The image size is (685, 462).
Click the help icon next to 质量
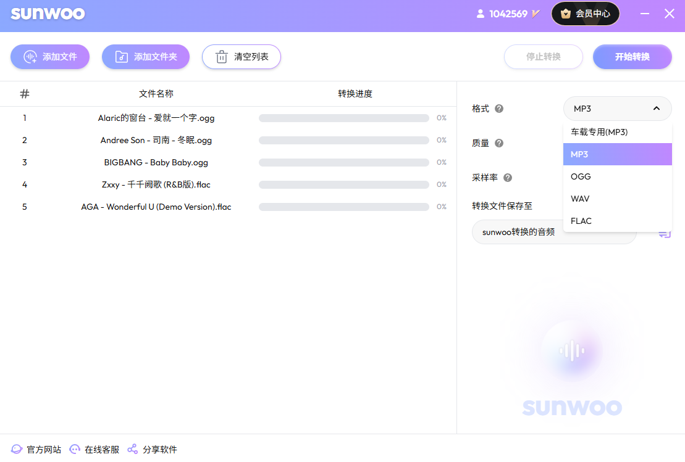coord(499,143)
